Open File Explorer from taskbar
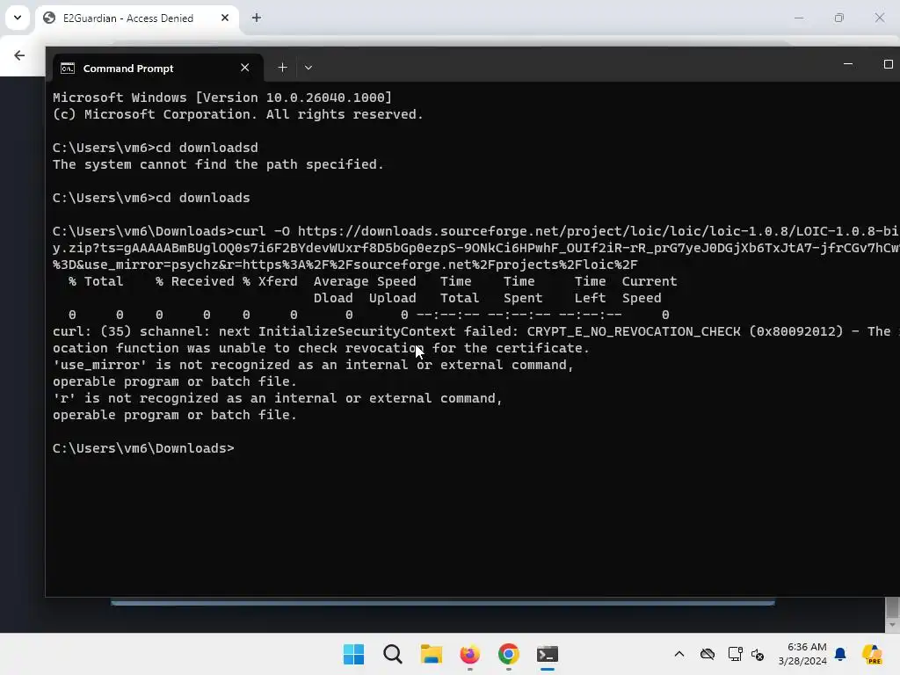Image resolution: width=900 pixels, height=675 pixels. pos(431,654)
